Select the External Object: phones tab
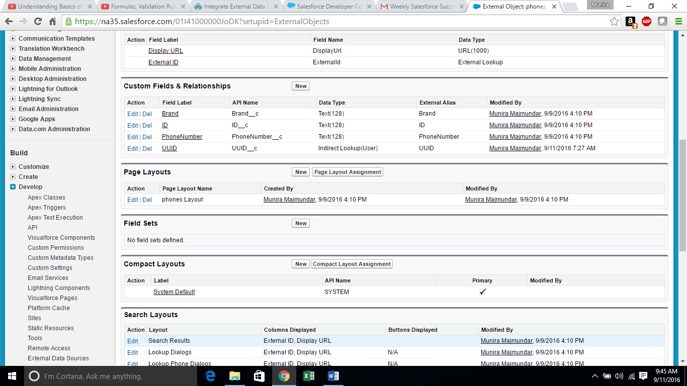The width and height of the screenshot is (687, 386). tap(514, 7)
